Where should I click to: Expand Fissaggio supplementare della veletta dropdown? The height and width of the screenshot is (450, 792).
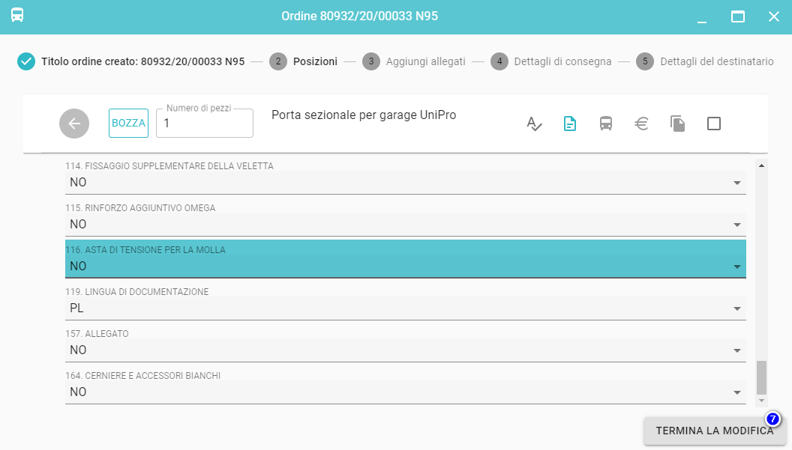(x=405, y=182)
